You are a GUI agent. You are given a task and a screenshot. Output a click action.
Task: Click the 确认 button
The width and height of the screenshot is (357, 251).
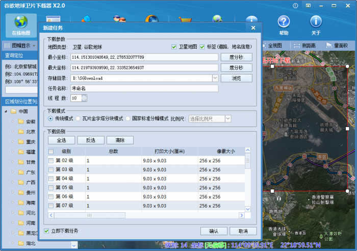pos(214,231)
